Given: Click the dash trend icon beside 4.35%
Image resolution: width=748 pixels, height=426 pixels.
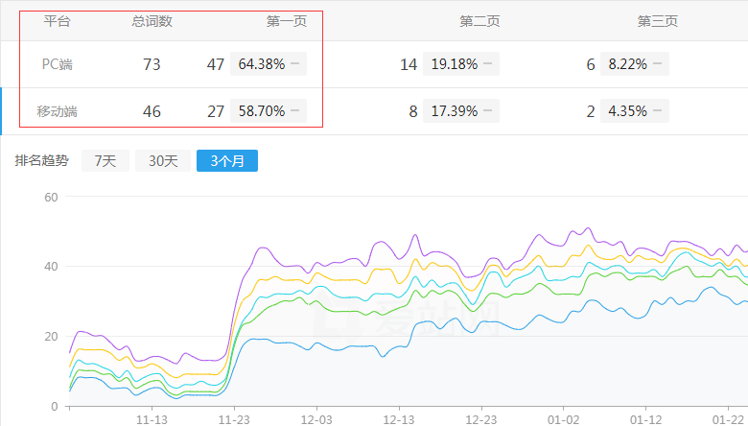Looking at the screenshot, I should pos(658,111).
